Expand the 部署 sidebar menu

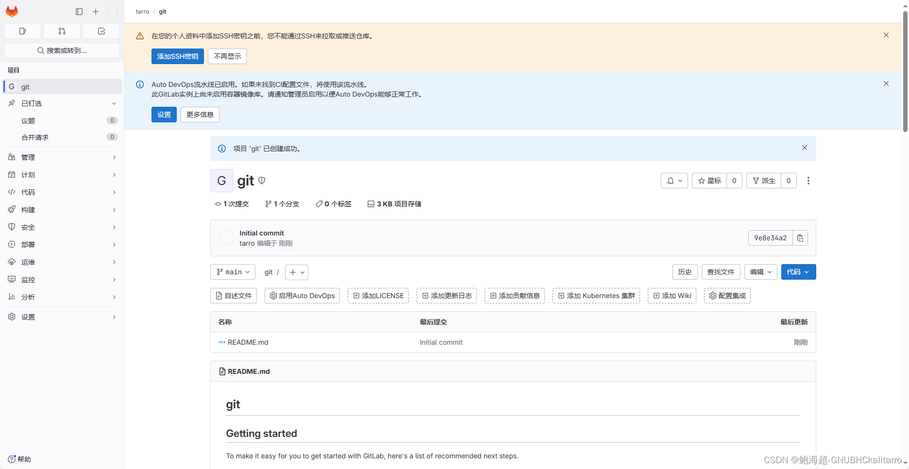[62, 245]
